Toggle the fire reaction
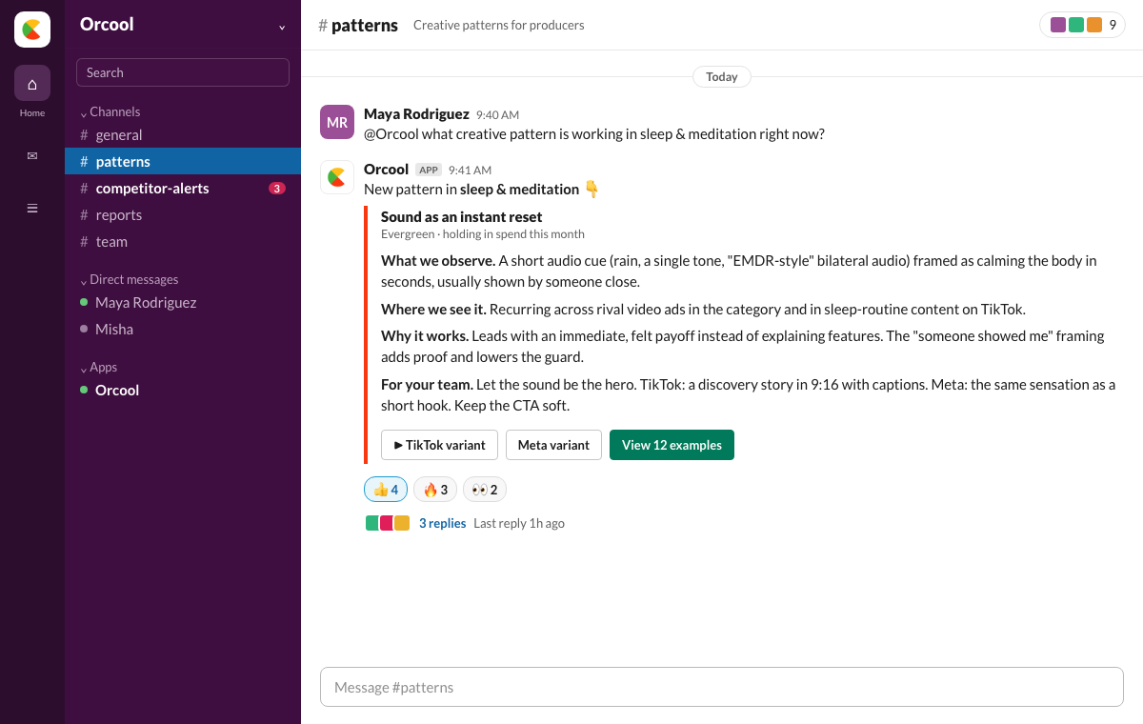 [x=435, y=490]
